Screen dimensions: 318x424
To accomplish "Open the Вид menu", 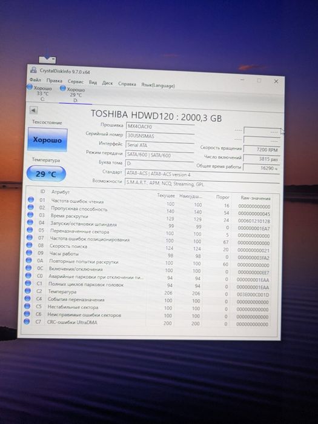I will pos(93,82).
